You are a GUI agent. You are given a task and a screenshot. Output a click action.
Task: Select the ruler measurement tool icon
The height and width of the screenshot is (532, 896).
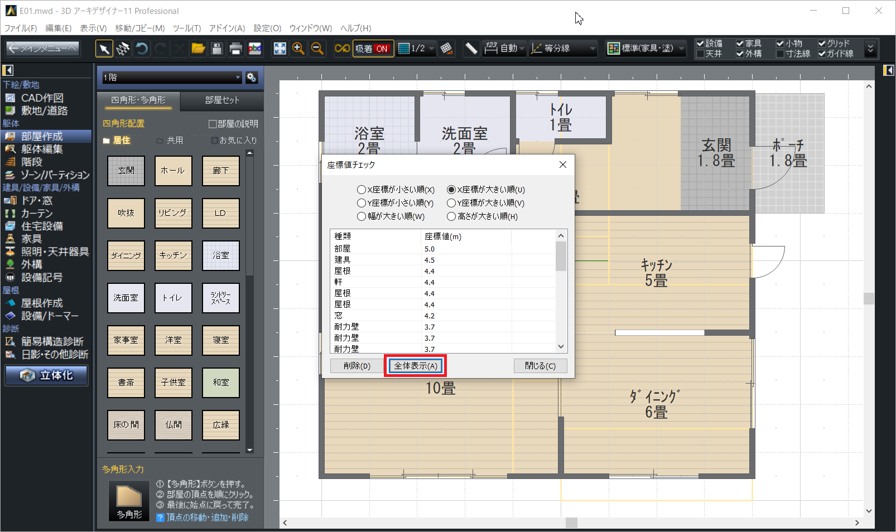[471, 49]
